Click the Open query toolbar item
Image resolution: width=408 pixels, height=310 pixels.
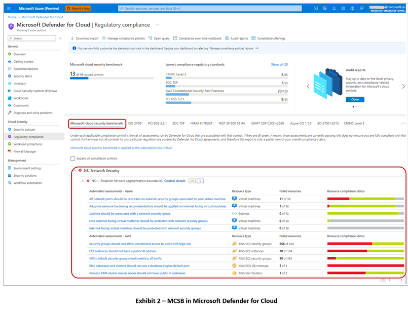point(159,38)
